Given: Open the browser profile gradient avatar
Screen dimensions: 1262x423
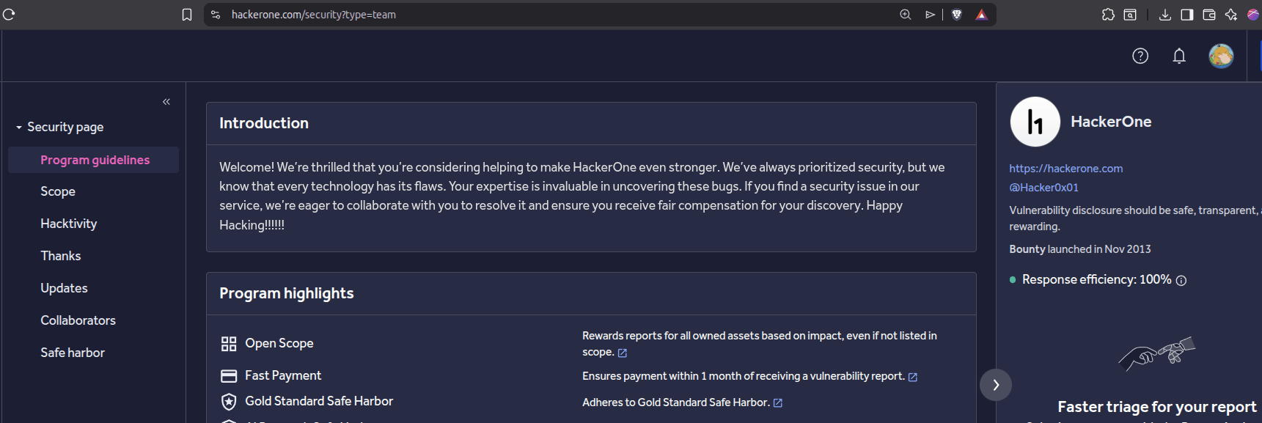Looking at the screenshot, I should click(x=1253, y=15).
